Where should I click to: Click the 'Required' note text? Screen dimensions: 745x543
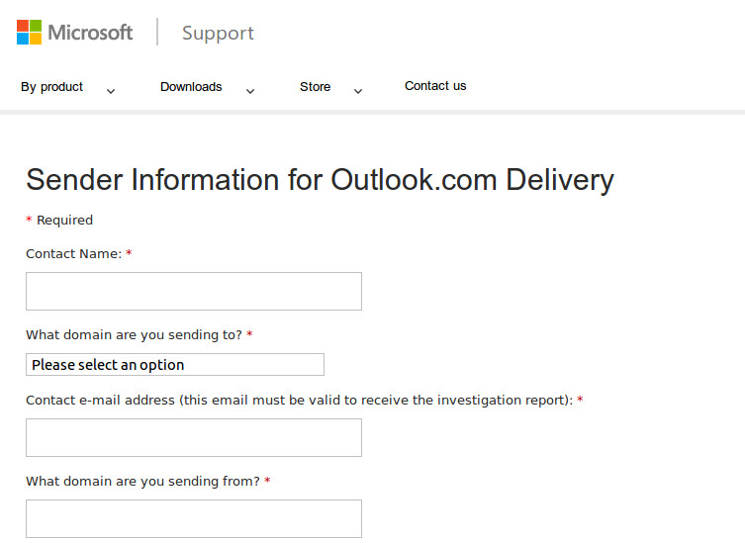64,220
